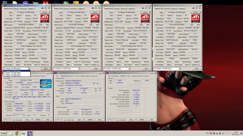The width and height of the screenshot is (243, 136).
Task: Open Tools dropdown arrow in CPU-Z CPU window
Action: click(32, 119)
